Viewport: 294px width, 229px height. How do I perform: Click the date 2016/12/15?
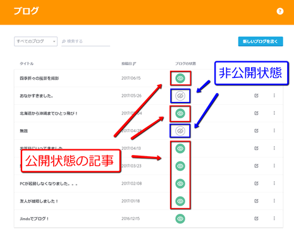131,219
